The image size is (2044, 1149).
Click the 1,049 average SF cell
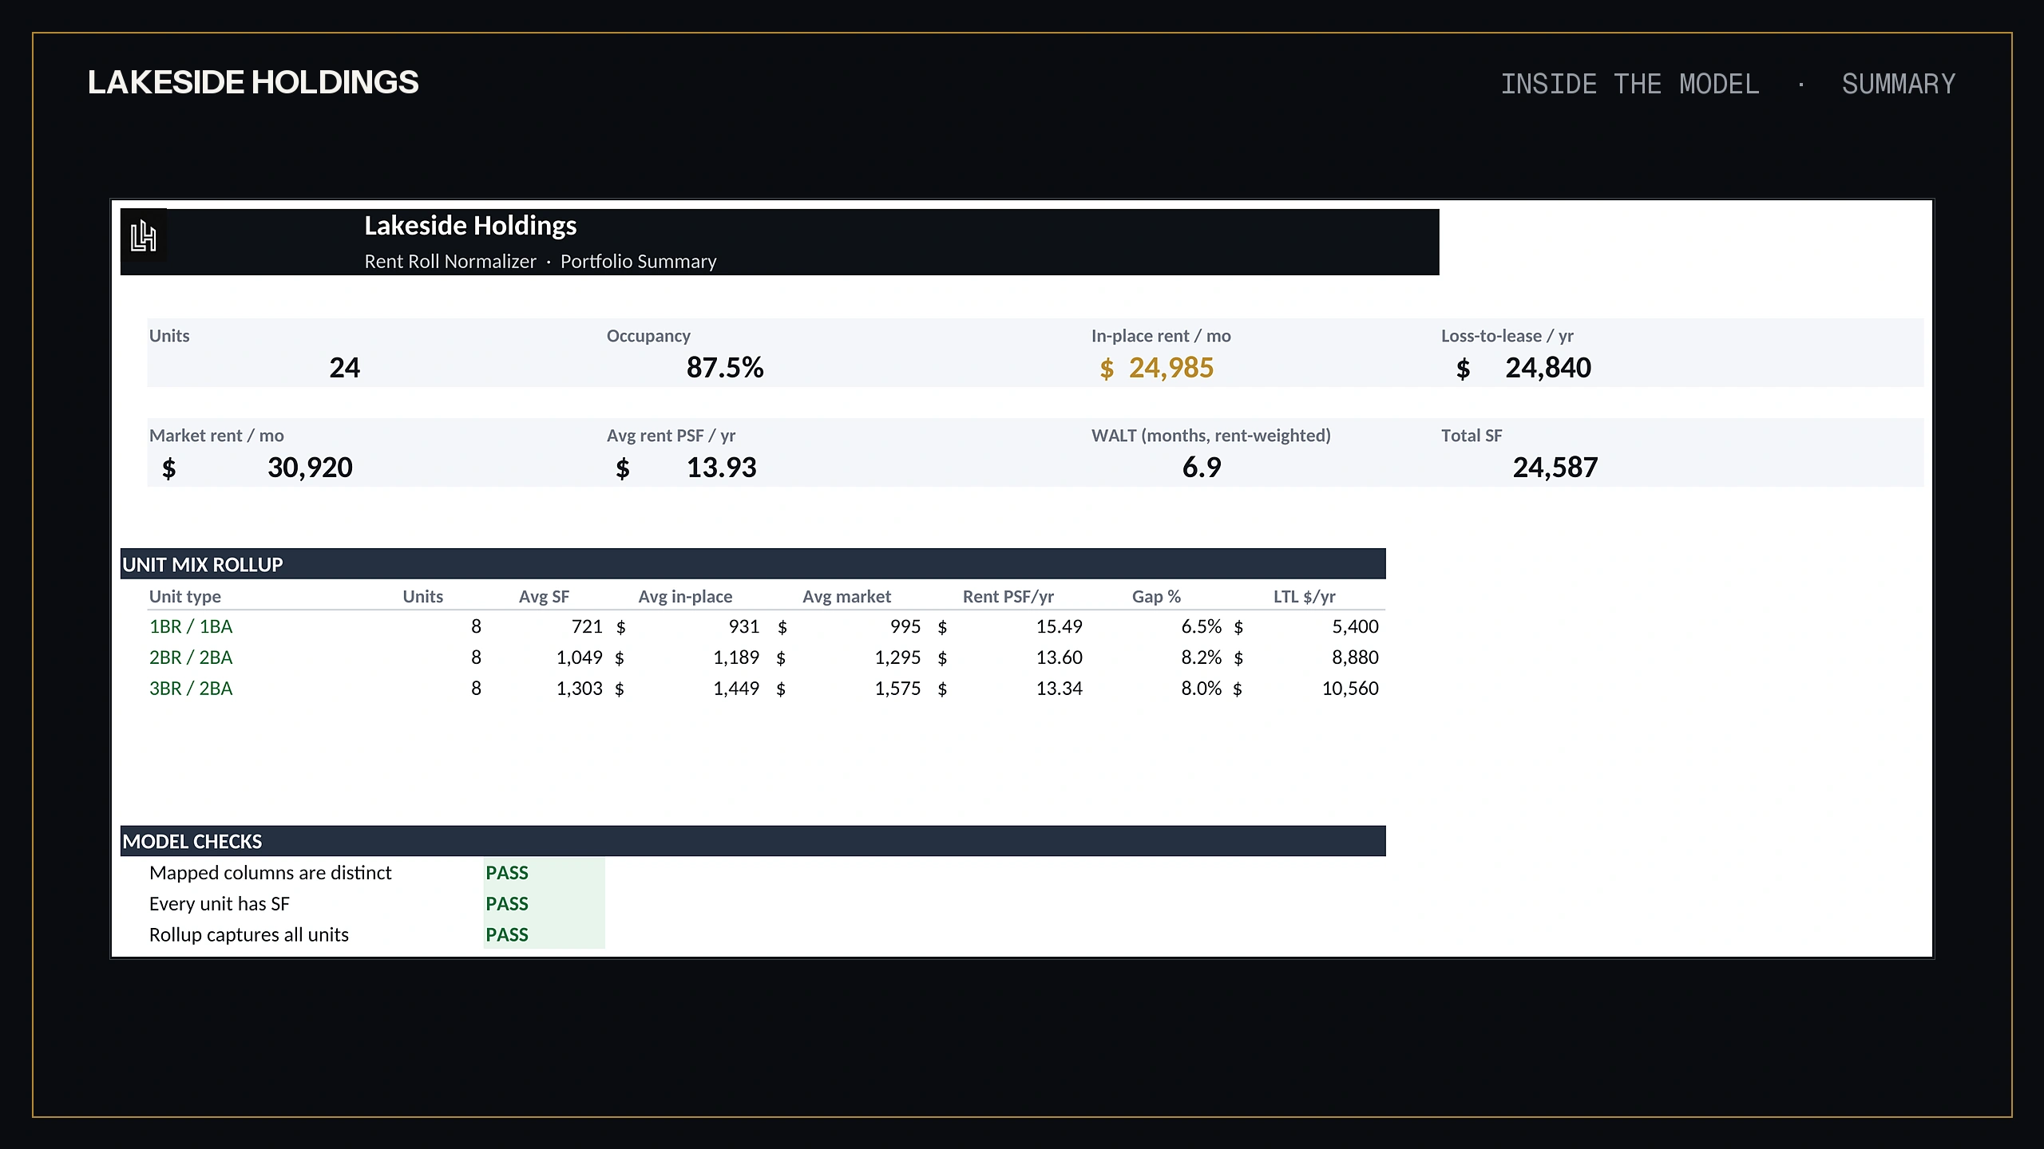pos(580,658)
